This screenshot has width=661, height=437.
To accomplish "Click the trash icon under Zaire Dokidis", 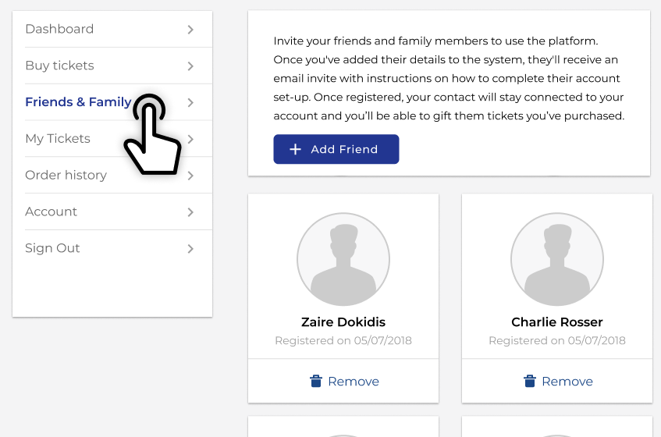I will pos(316,381).
